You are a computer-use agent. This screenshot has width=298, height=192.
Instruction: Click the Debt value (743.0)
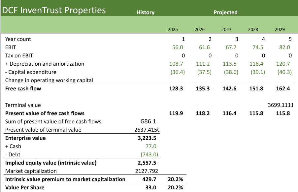click(x=149, y=154)
